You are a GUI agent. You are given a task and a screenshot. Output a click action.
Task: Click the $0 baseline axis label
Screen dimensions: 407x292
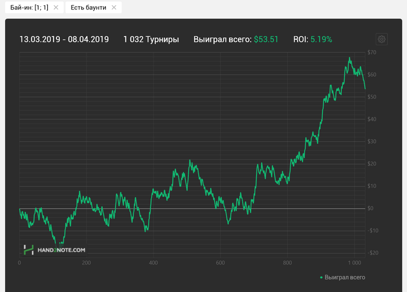pyautogui.click(x=370, y=208)
